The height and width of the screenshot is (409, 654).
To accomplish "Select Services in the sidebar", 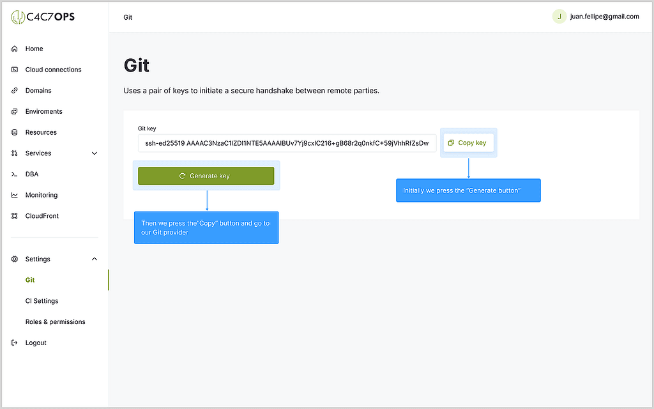I will point(38,153).
